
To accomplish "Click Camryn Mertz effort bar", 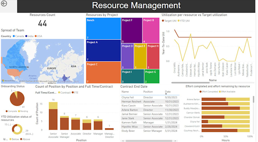I will click(226, 113).
